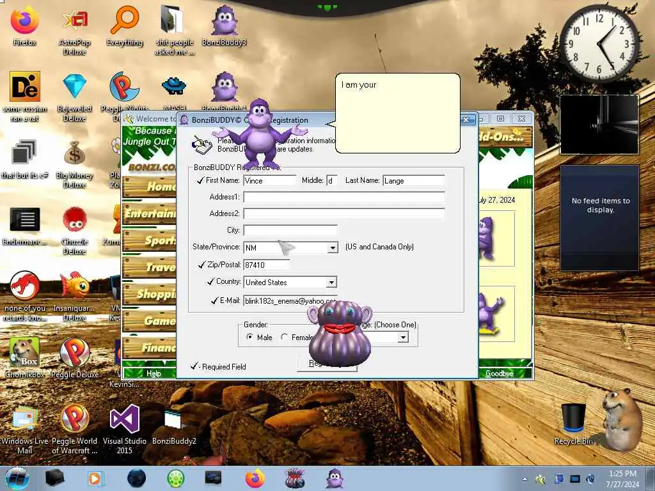The image size is (655, 491).
Task: Open Endermanch desktop icon
Action: tap(24, 226)
